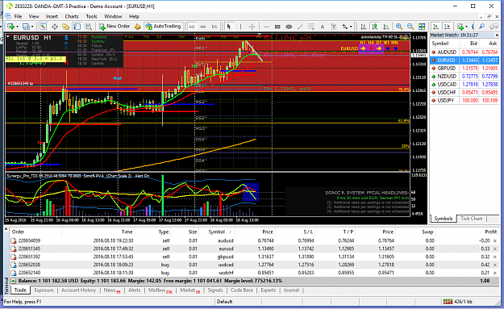Open the Strategy Tester icon
This screenshot has height=309, width=504.
tap(88, 27)
